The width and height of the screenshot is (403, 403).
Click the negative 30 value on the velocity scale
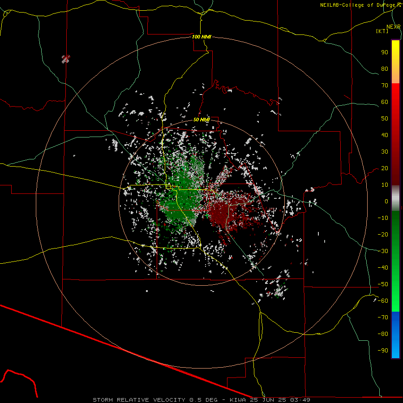383,251
